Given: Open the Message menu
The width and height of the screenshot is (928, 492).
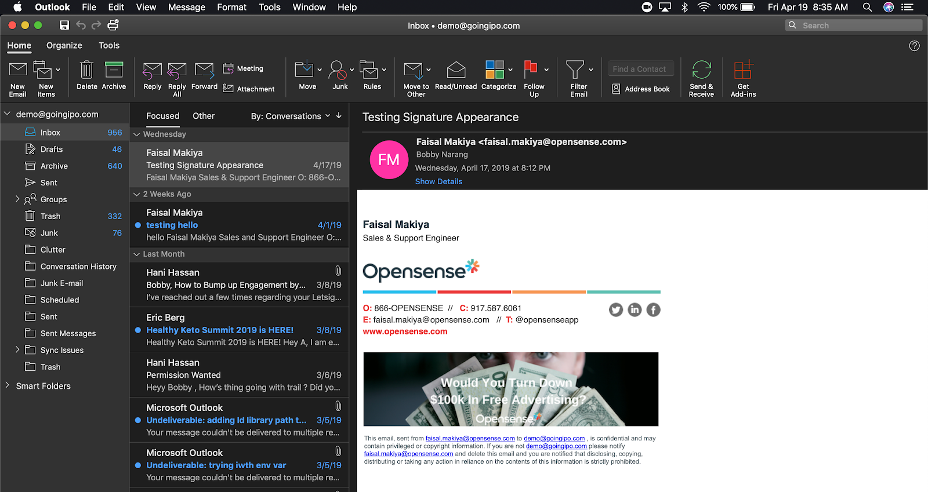Looking at the screenshot, I should point(187,7).
